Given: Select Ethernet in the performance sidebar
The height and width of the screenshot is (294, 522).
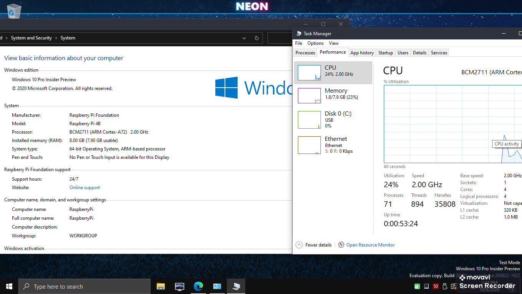Looking at the screenshot, I should tap(333, 145).
